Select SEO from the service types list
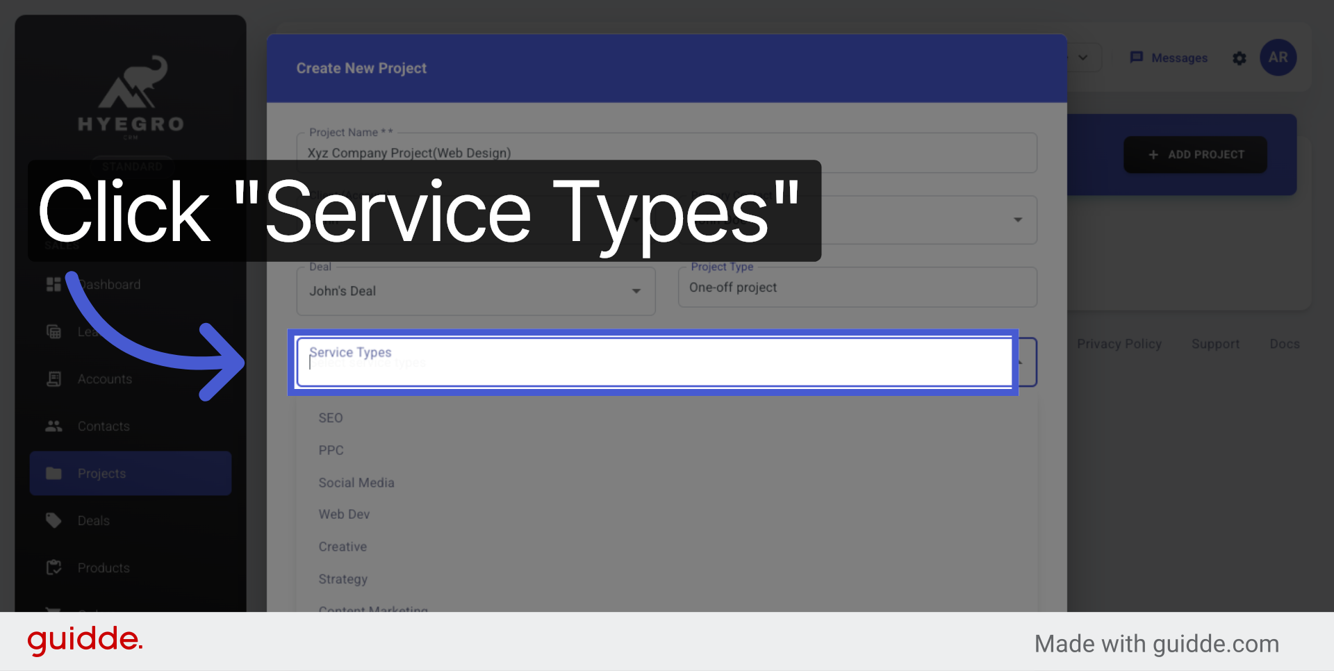1334x671 pixels. tap(330, 417)
